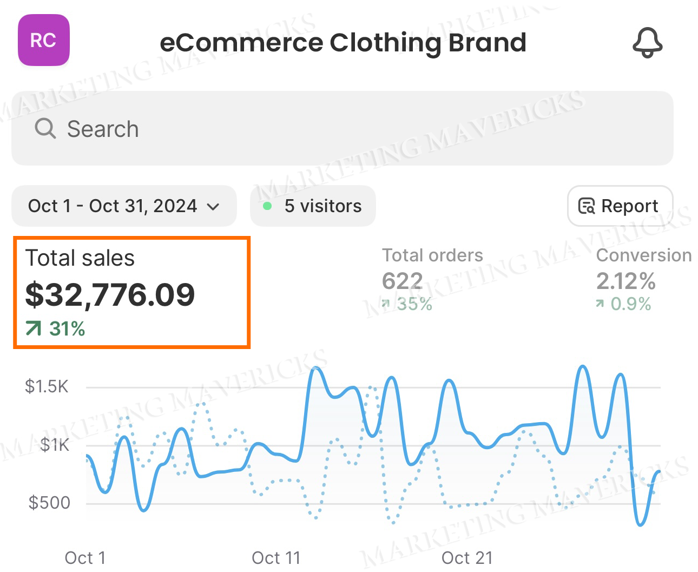The image size is (698, 572).
Task: Click the eCommerce Clothing Brand store title
Action: (x=343, y=42)
